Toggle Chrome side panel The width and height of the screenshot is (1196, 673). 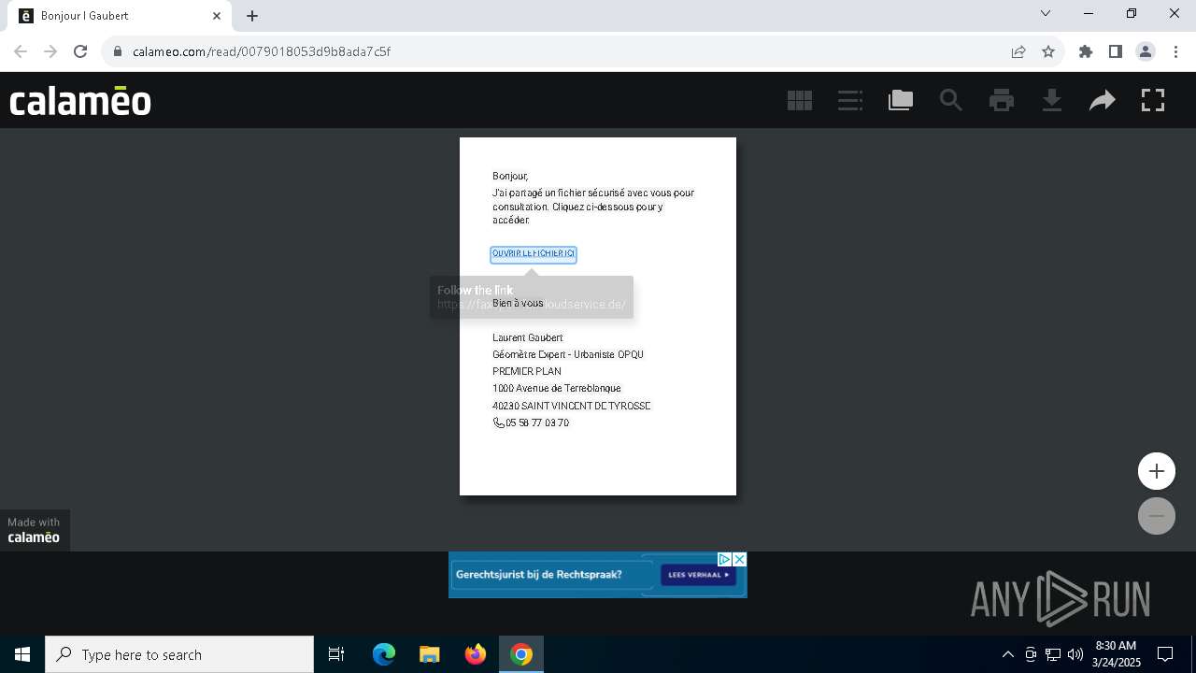click(x=1116, y=51)
